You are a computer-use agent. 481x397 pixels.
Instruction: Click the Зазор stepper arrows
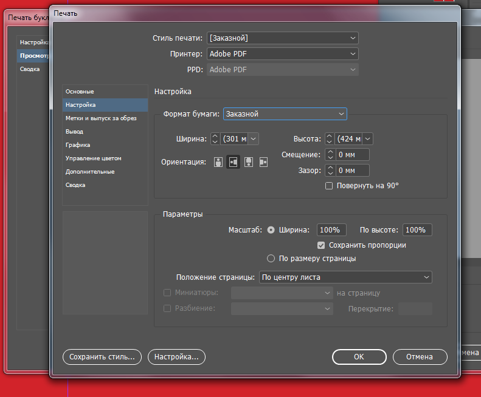pos(330,171)
